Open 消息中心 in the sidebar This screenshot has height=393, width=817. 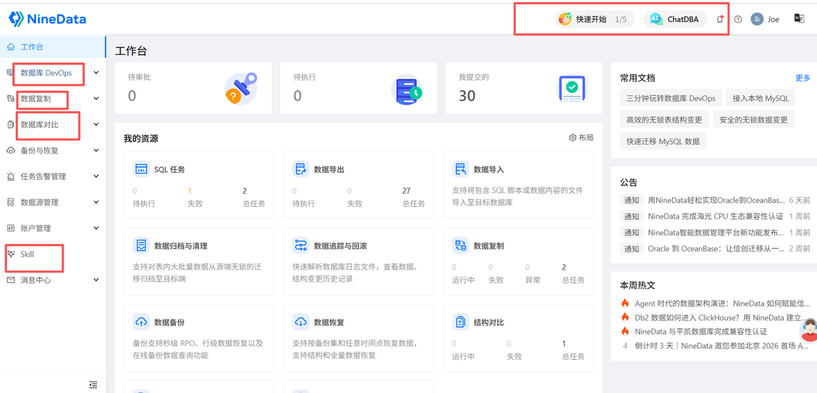coord(53,280)
